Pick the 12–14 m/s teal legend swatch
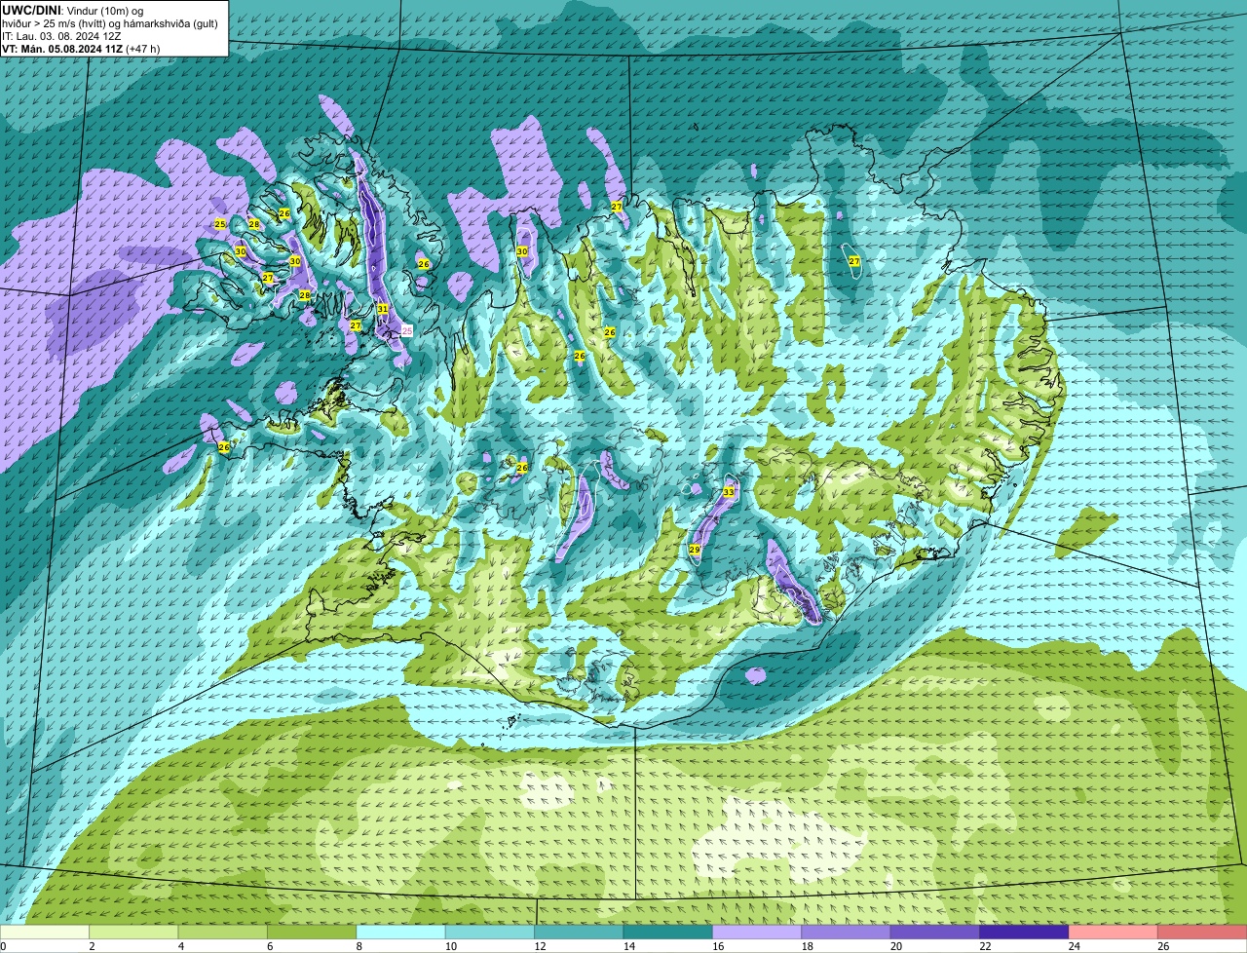 pos(580,932)
